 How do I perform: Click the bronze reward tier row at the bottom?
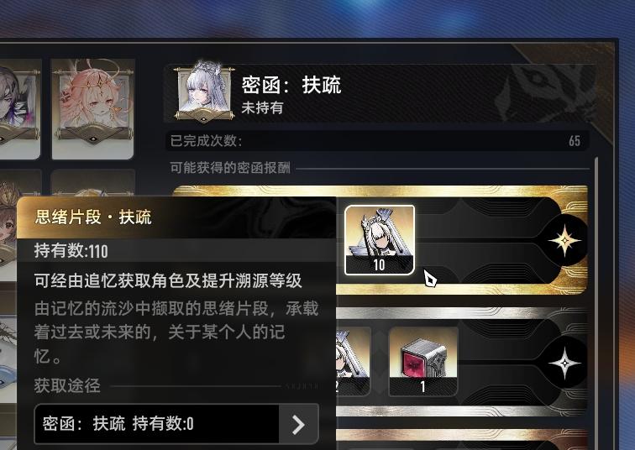click(462, 440)
